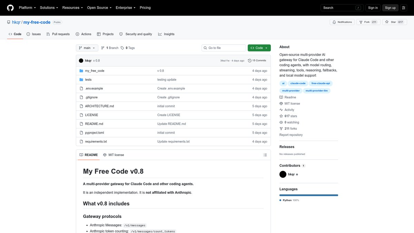Click the fork icon beside 211 forks
The height and width of the screenshot is (233, 414).
(281, 129)
